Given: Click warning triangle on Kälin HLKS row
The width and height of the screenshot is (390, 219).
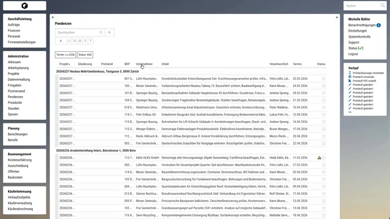Looking at the screenshot, I should [x=319, y=158].
